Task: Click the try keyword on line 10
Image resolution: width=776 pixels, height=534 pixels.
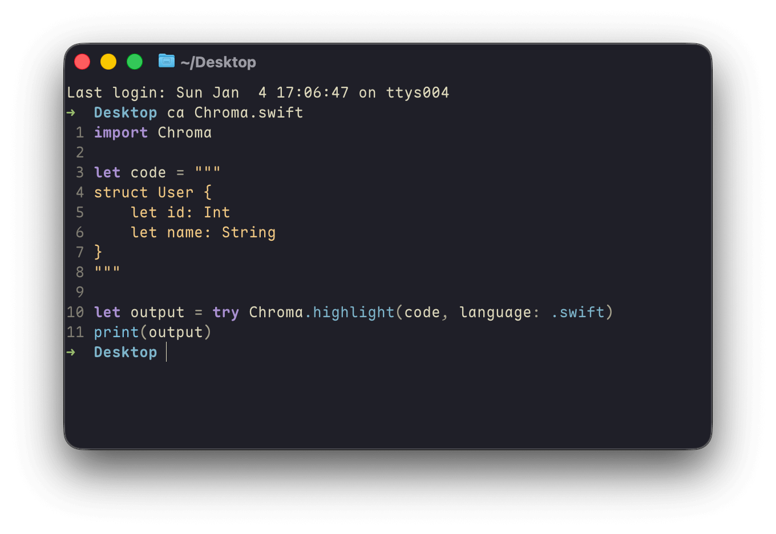Action: [226, 312]
